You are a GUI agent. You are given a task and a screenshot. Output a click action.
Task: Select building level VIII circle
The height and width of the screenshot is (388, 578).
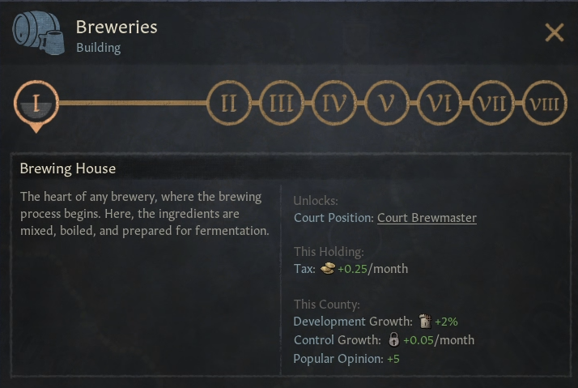[544, 104]
